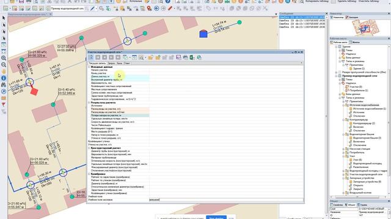
Task: Go to next record in dialog toolbar
Action: pos(111,58)
